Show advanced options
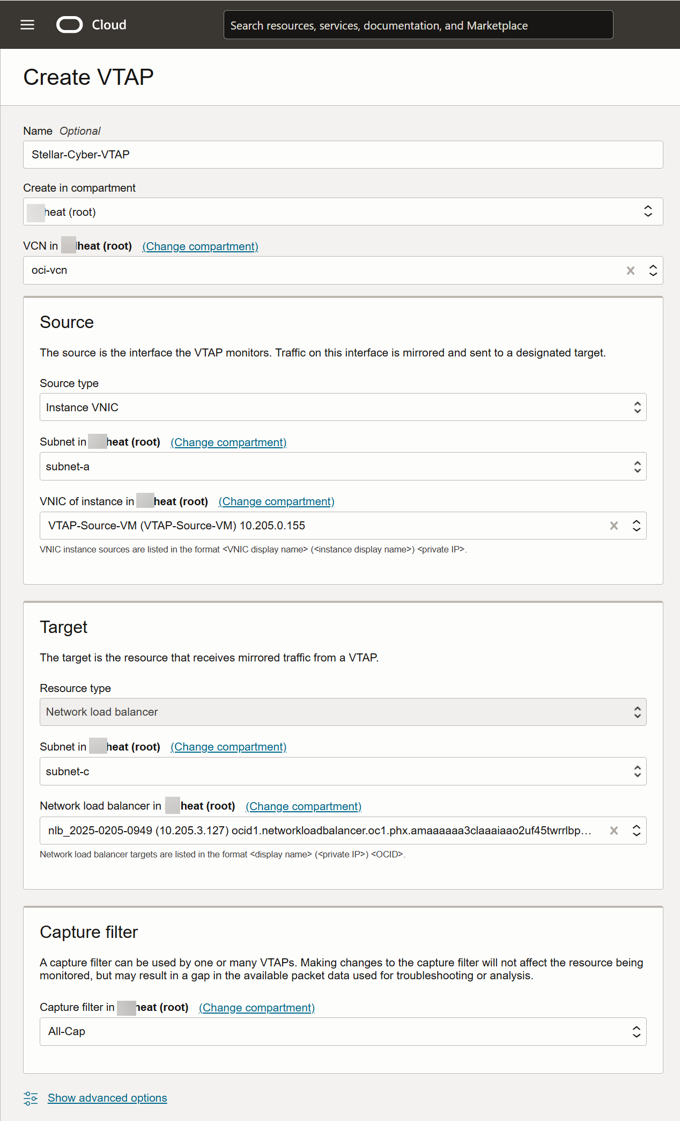The height and width of the screenshot is (1121, 680). point(107,1098)
